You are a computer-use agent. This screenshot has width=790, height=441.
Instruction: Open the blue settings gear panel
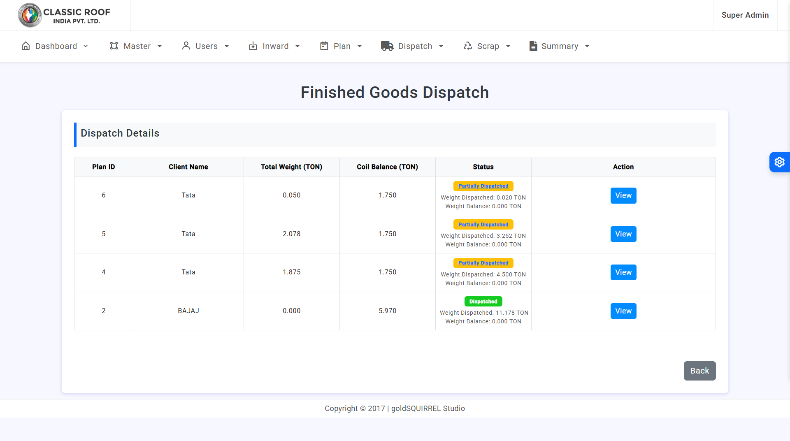click(779, 162)
